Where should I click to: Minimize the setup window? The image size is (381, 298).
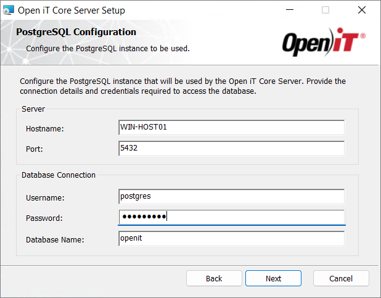click(x=290, y=10)
